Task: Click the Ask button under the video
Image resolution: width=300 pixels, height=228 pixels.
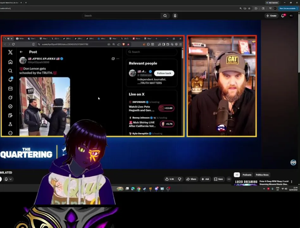Action: [205, 179]
